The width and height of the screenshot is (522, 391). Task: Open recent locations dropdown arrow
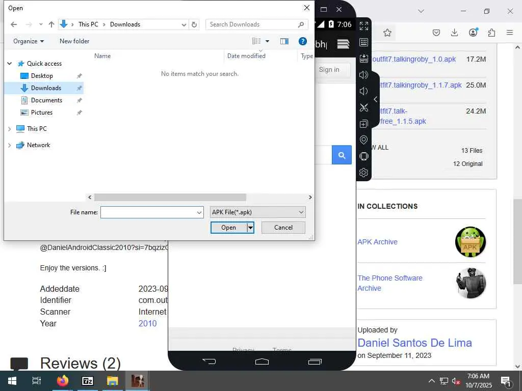point(41,24)
